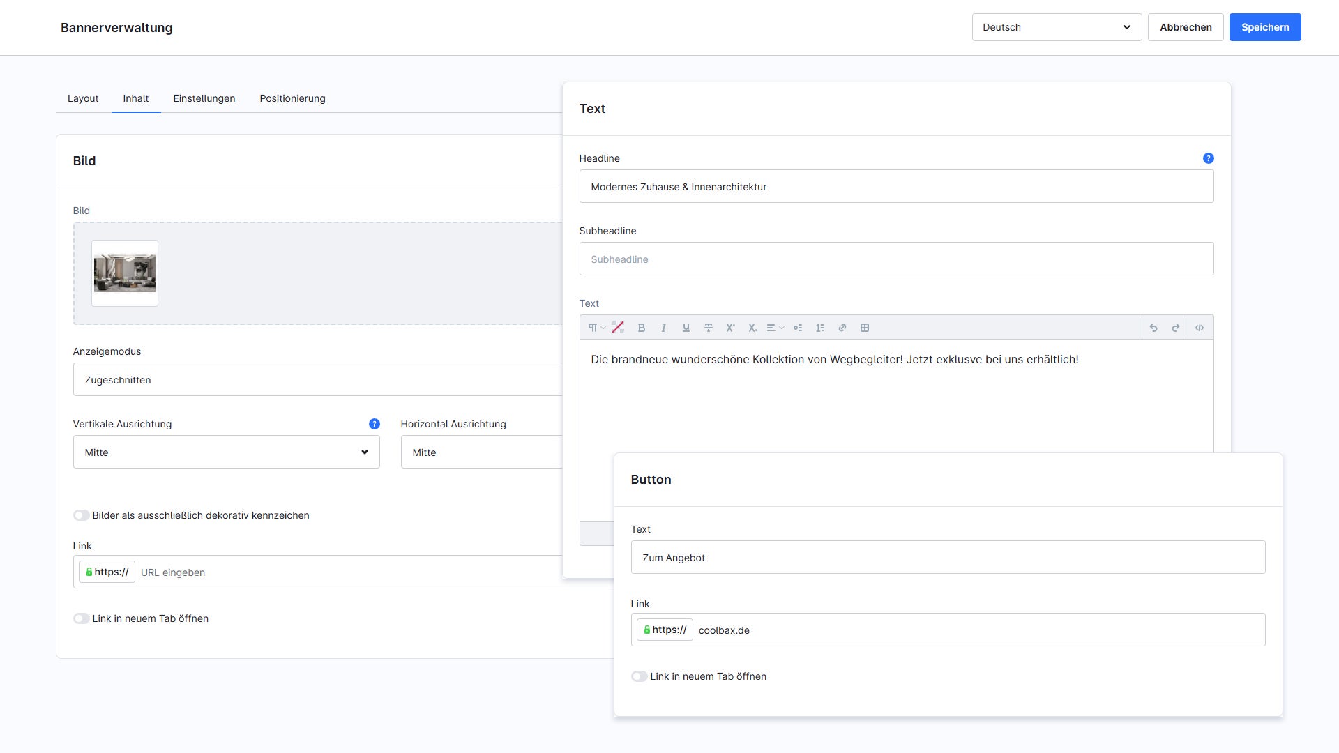Click the Speichern button
This screenshot has height=753, width=1339.
(1264, 27)
